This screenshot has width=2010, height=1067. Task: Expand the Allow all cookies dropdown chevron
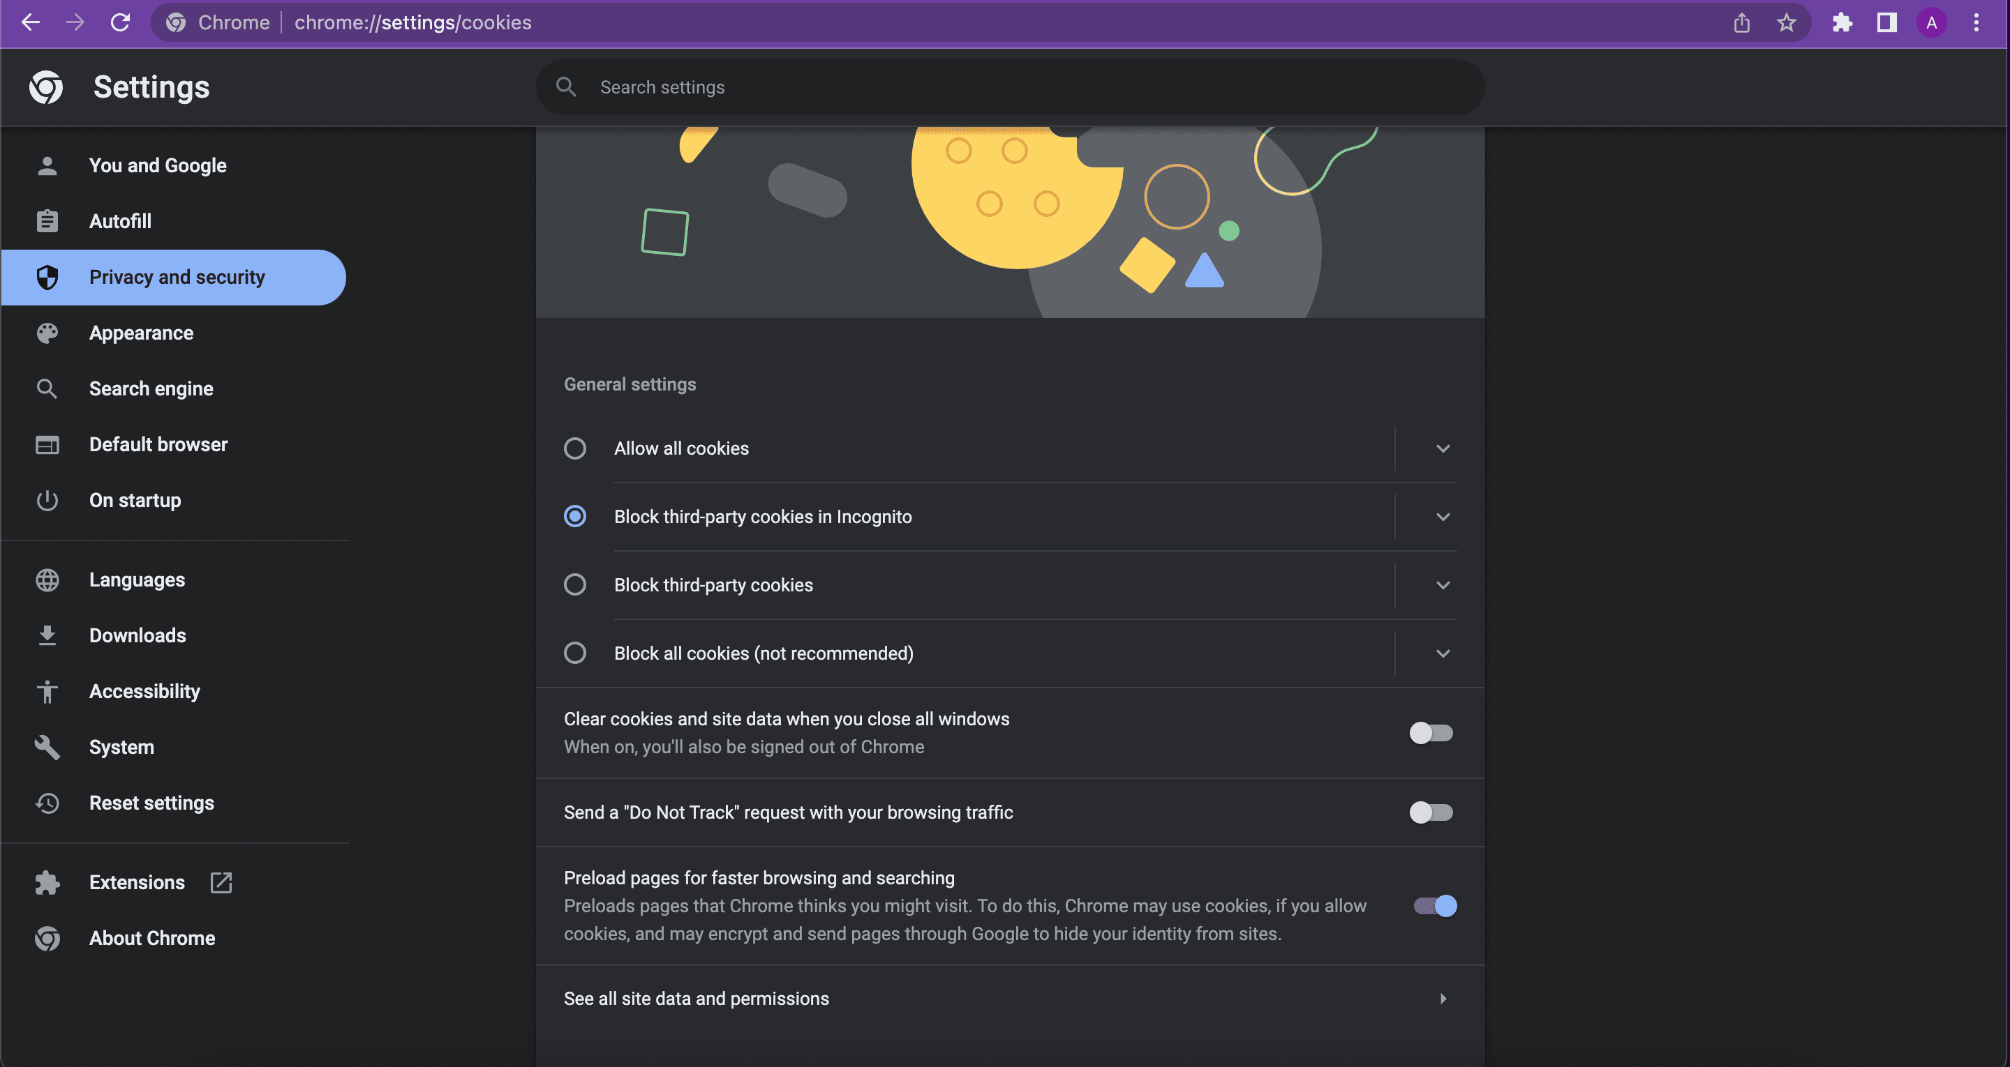click(x=1443, y=448)
